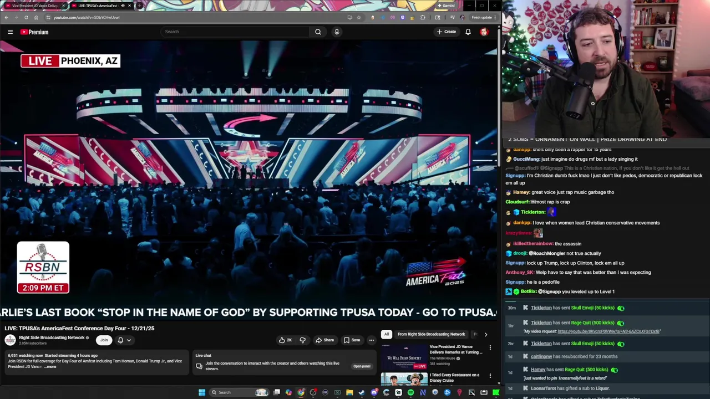Open the Disney Cruise video thumbnail
The image size is (710, 399).
point(404,379)
